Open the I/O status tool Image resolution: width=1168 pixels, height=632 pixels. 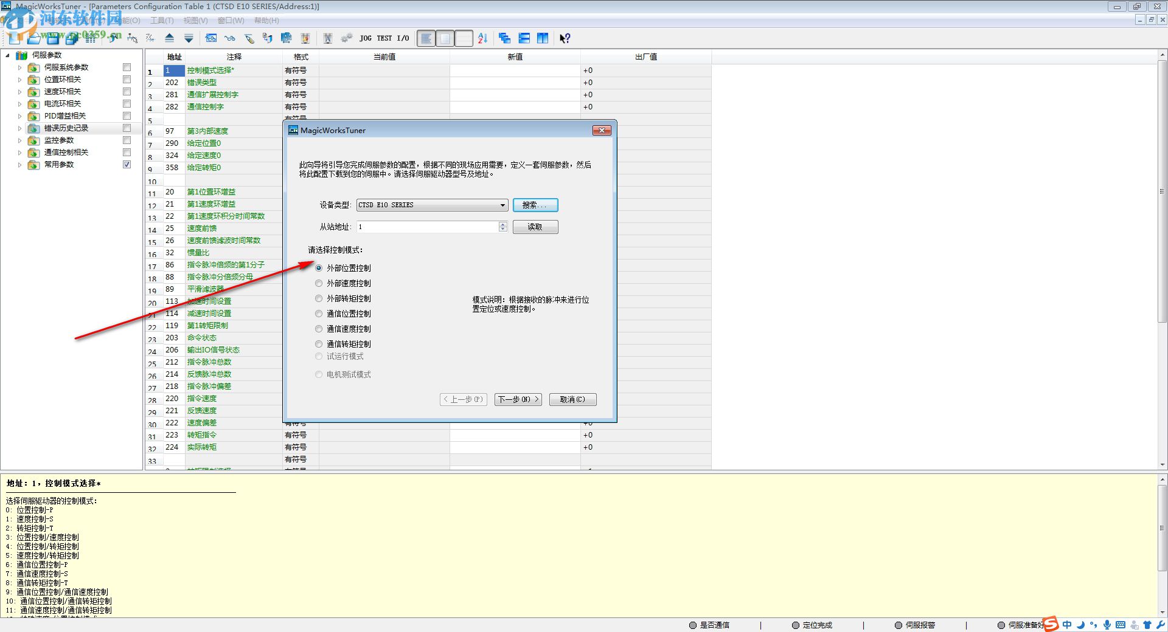[x=403, y=38]
